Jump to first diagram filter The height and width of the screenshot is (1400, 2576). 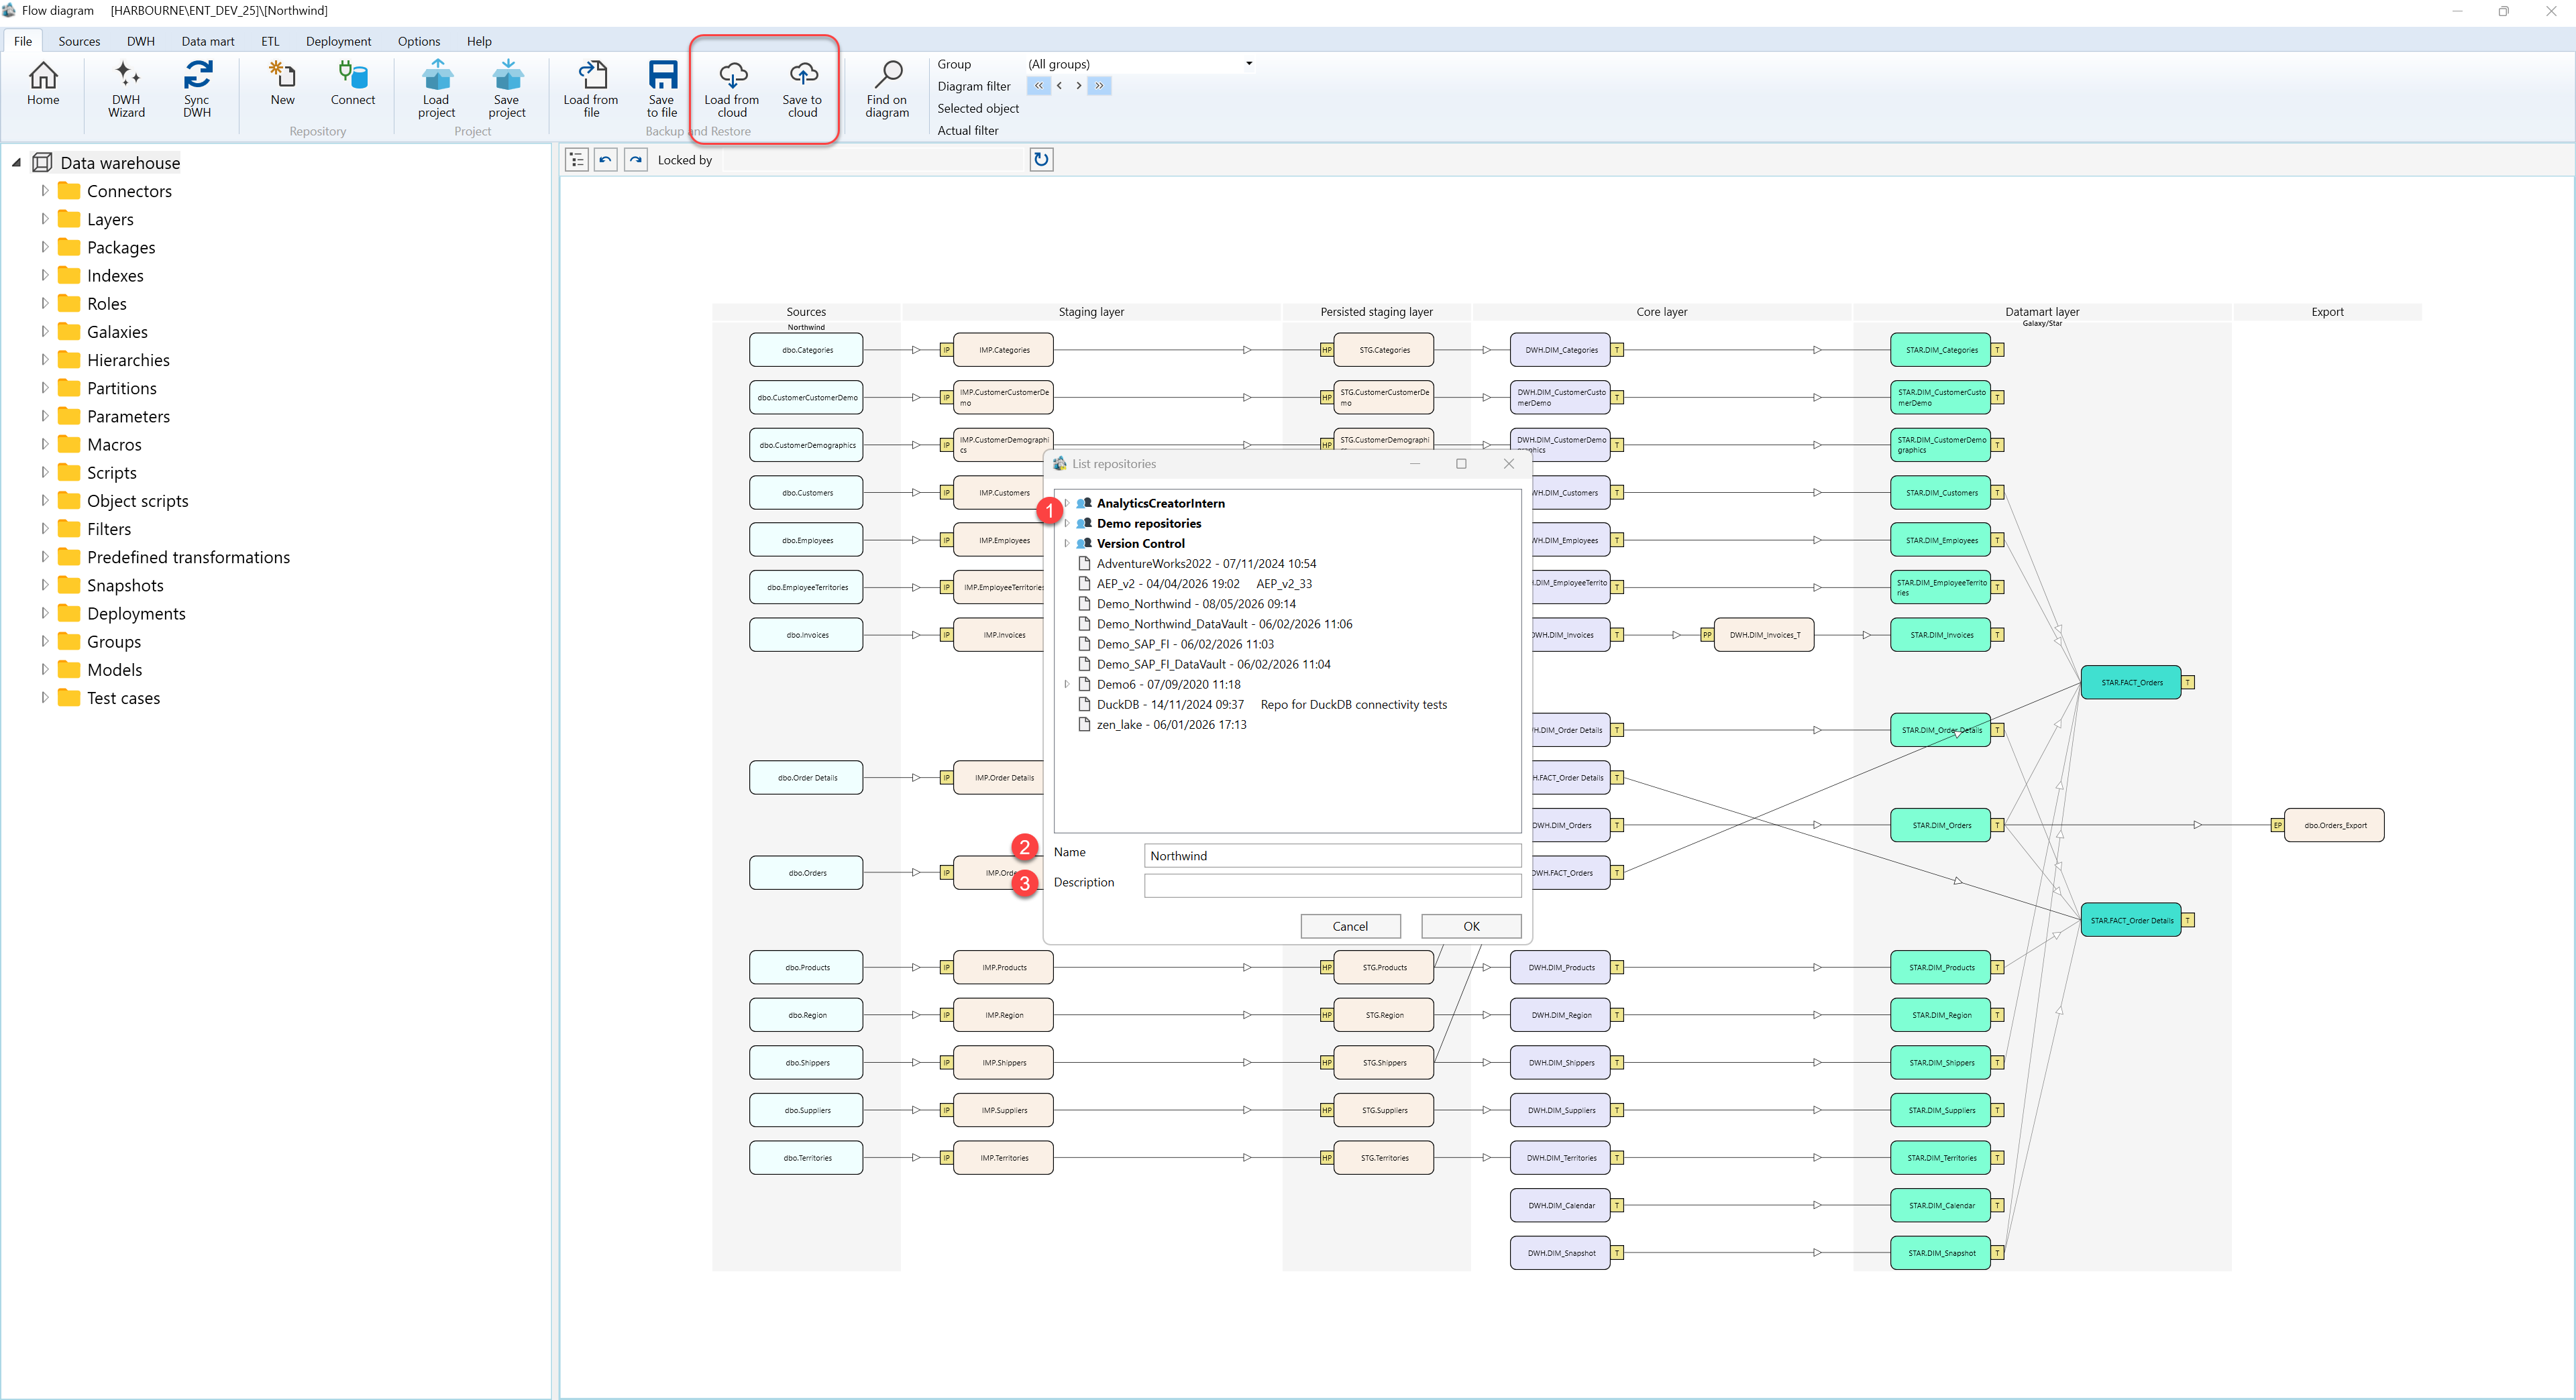(1038, 86)
